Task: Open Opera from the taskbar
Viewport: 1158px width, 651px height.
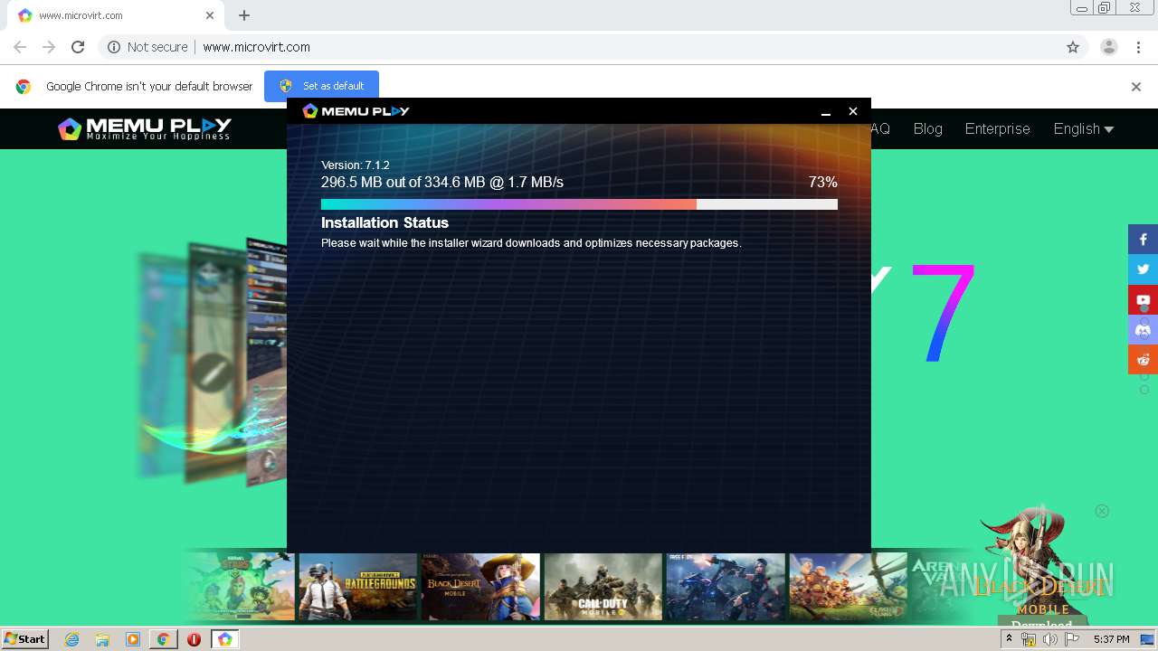Action: pyautogui.click(x=194, y=639)
